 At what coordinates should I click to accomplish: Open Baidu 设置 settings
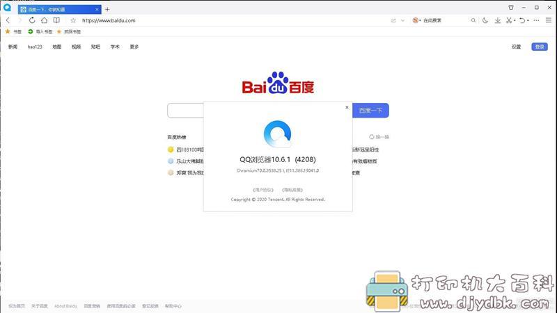516,47
